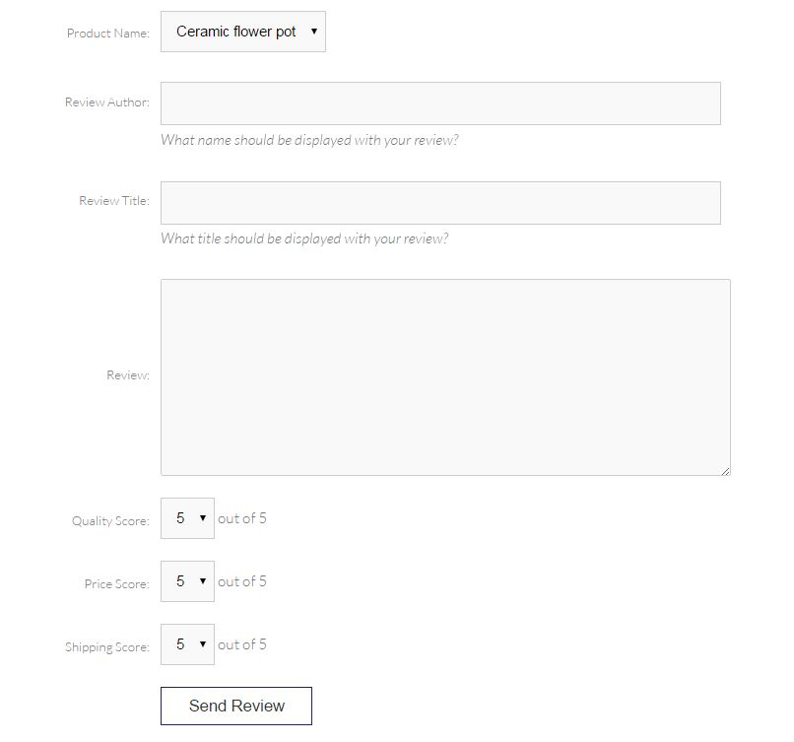The image size is (794, 742).
Task: Click 'out of 5' beside Price Score
Action: 242,581
